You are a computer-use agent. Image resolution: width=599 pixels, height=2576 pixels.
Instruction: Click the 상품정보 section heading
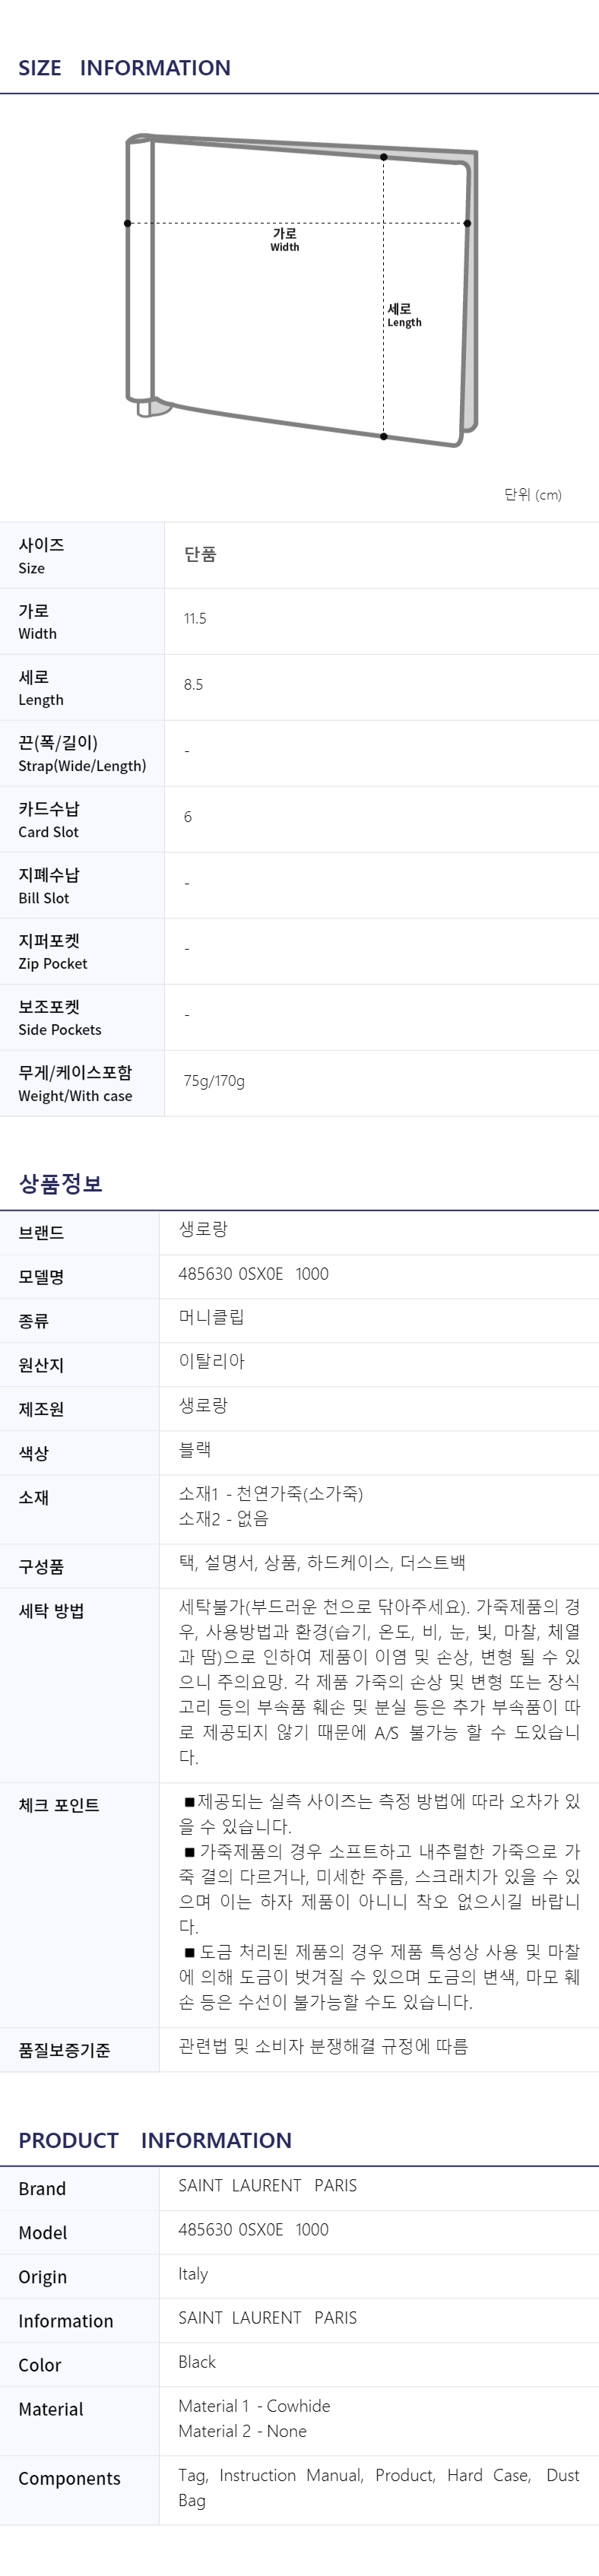coord(60,1184)
